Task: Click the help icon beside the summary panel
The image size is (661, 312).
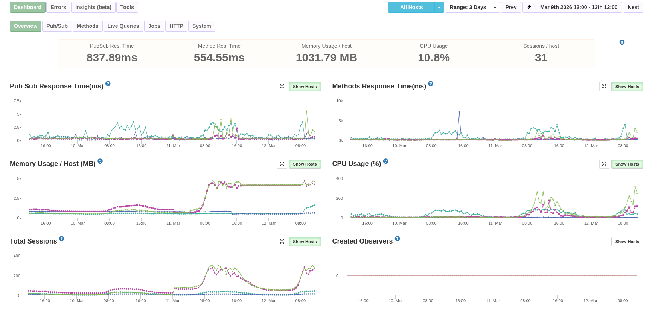Action: pos(622,43)
